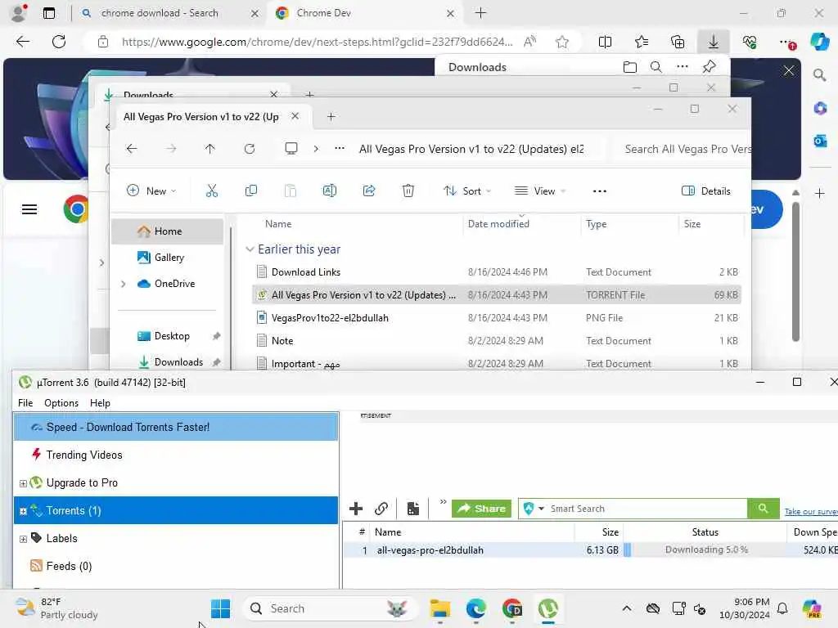The image size is (838, 628).
Task: Switch to the chrome download - Search tab
Action: (x=171, y=13)
